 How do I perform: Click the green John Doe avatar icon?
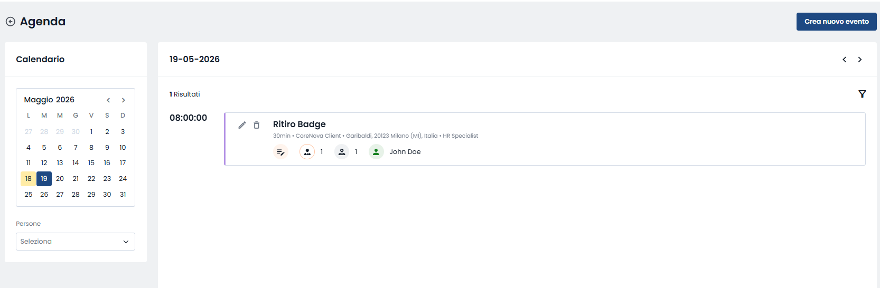[x=376, y=152]
